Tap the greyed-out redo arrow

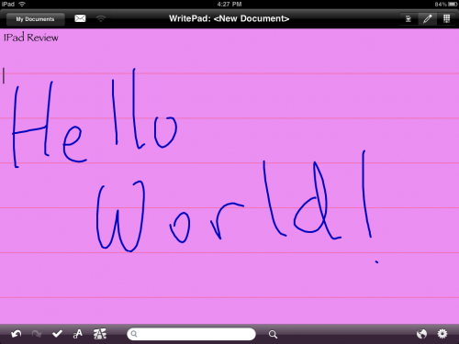tap(37, 334)
